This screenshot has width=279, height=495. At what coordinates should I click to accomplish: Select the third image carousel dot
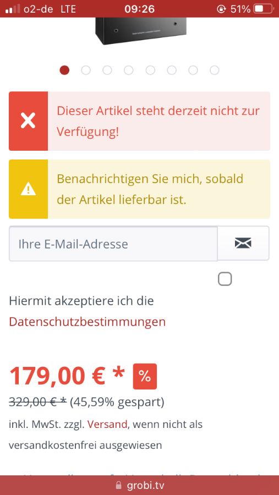click(107, 70)
